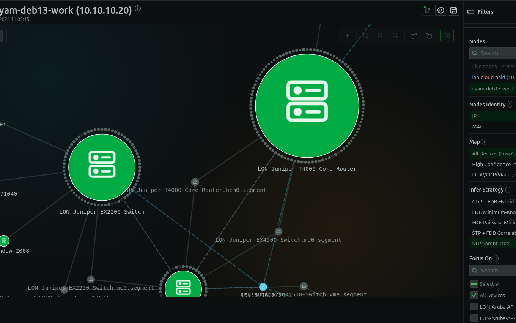Toggle the lightning bolt button in map toolbar
The image size is (516, 323).
coord(347,36)
